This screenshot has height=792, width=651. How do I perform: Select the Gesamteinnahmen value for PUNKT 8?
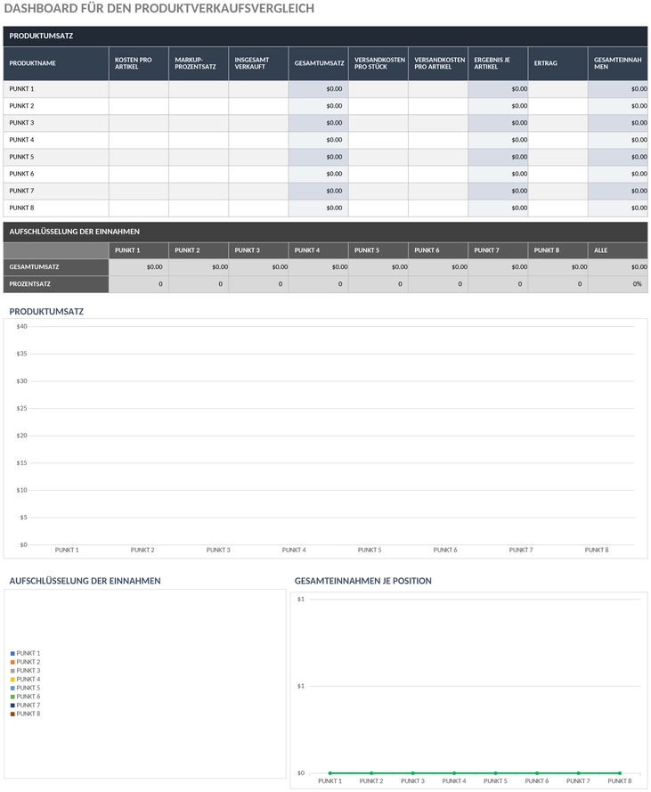click(618, 208)
